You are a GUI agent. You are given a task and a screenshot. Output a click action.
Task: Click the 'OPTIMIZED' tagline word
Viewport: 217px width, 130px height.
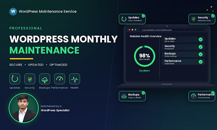(x=58, y=65)
